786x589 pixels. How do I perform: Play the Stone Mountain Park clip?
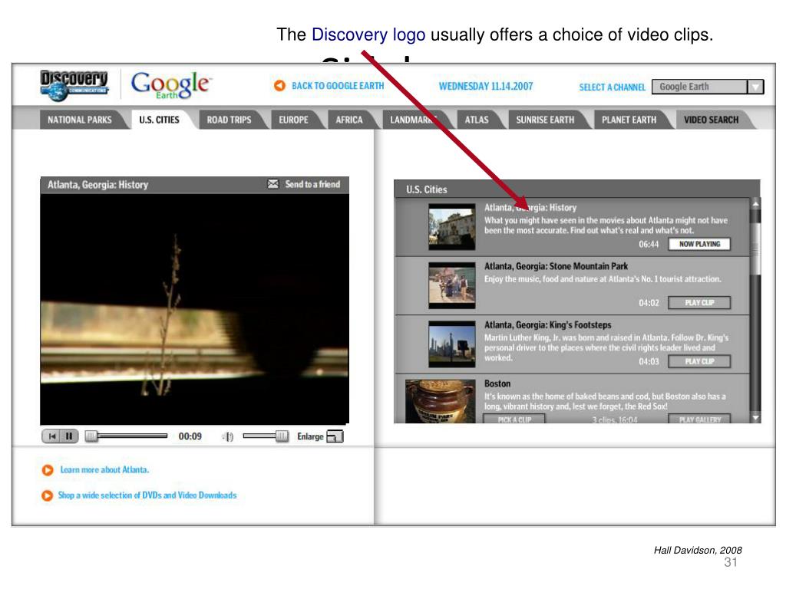click(x=699, y=302)
